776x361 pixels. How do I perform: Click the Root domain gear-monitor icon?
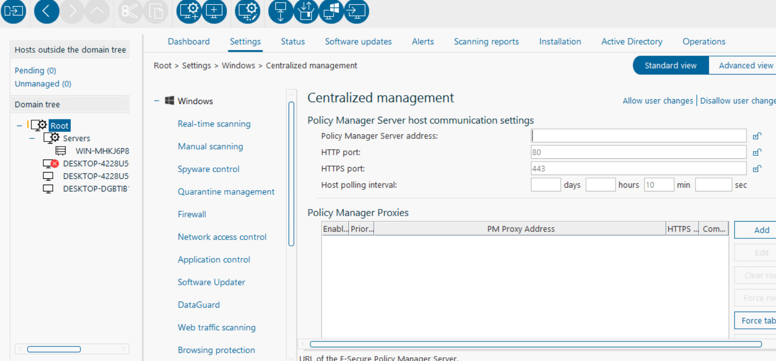(x=39, y=125)
